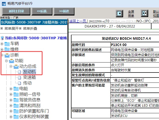Click the 维修 folder icon
This screenshot has width=159, height=120.
click(7, 49)
